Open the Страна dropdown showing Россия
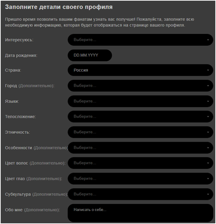 coord(140,70)
